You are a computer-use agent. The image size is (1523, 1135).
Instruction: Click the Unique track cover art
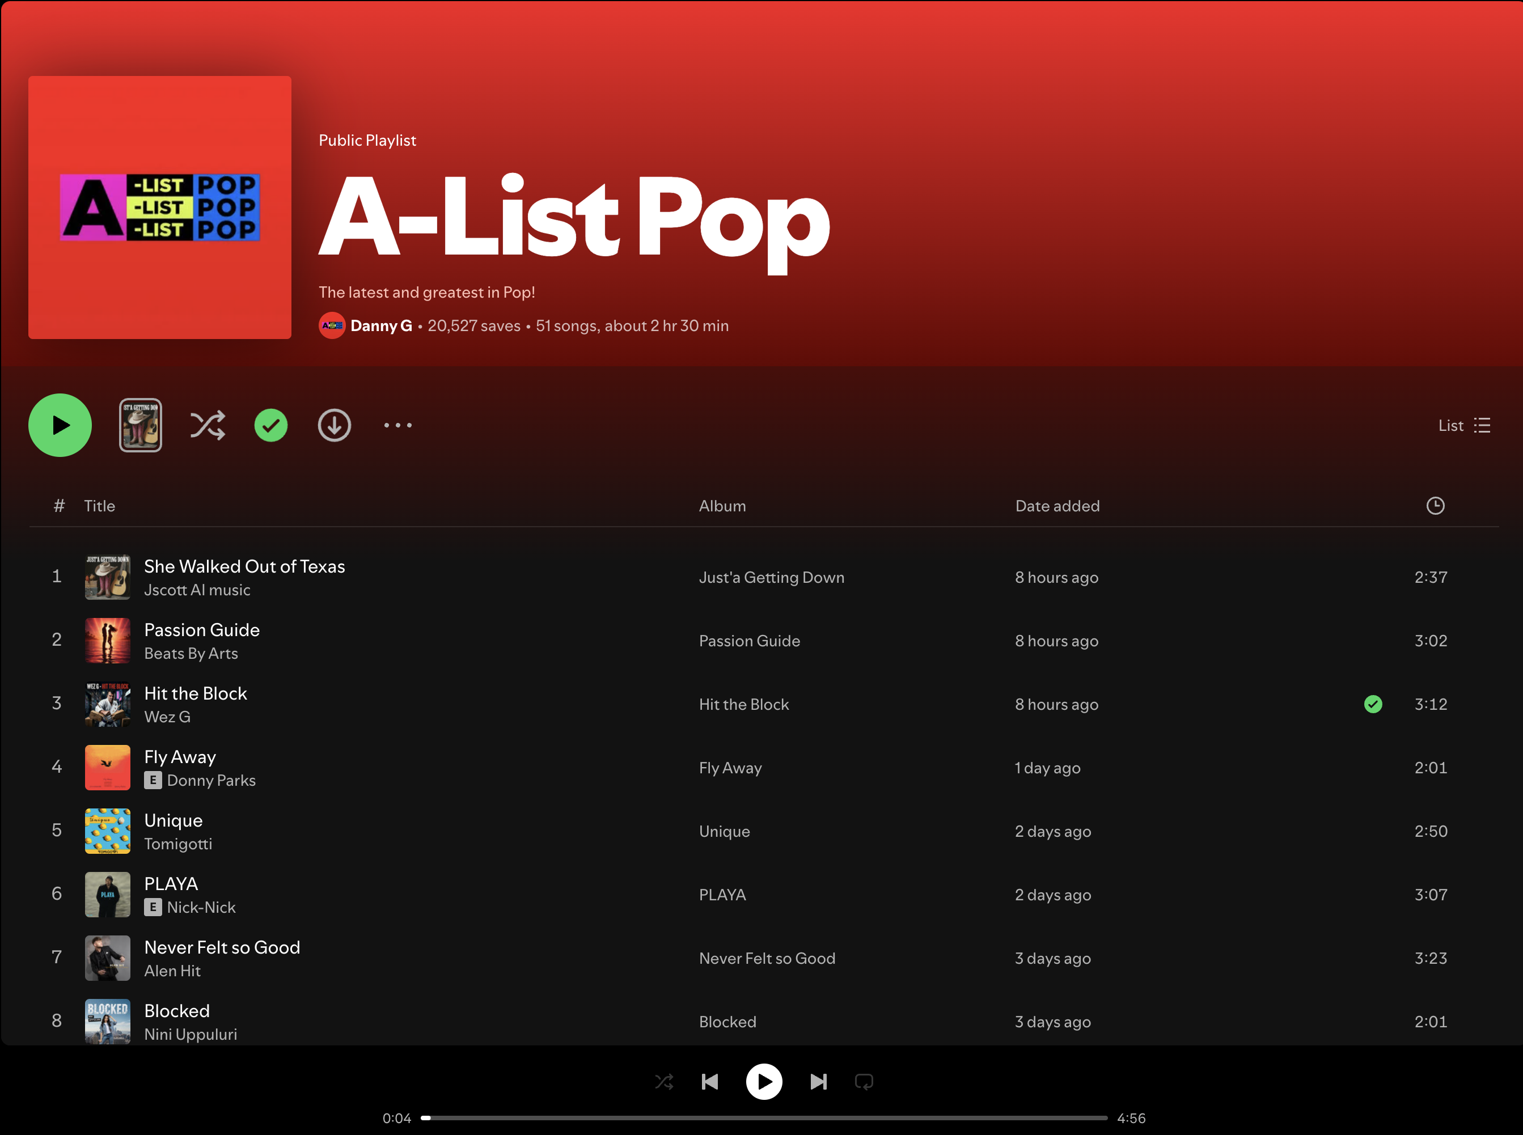coord(107,831)
